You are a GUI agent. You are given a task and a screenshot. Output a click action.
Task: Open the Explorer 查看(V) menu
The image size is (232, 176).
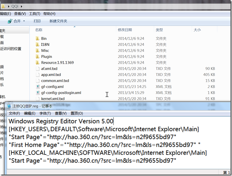(x=20, y=14)
